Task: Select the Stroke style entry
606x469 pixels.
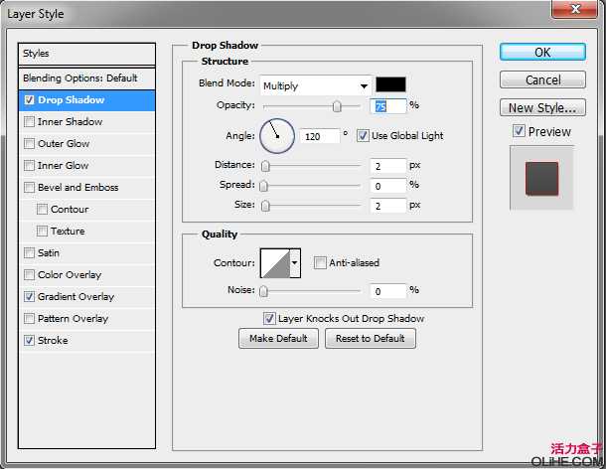Action: pyautogui.click(x=53, y=341)
